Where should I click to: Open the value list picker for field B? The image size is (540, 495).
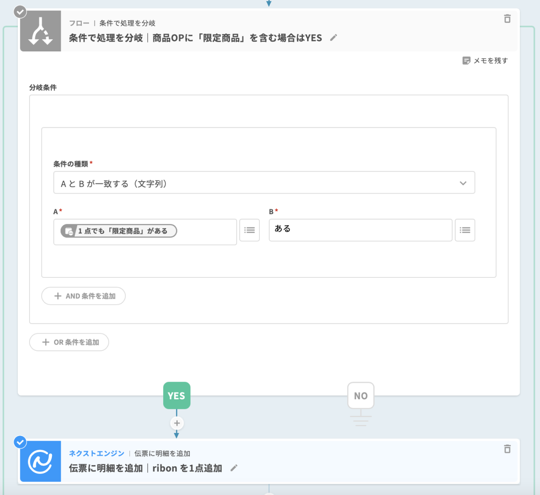click(x=465, y=230)
